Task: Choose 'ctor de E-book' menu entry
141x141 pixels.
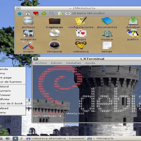Action: (x=13, y=103)
